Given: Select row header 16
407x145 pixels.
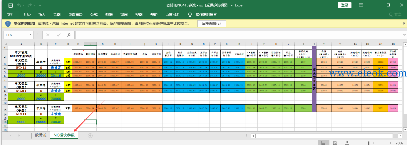Looking at the screenshot, I should coord(4,122).
